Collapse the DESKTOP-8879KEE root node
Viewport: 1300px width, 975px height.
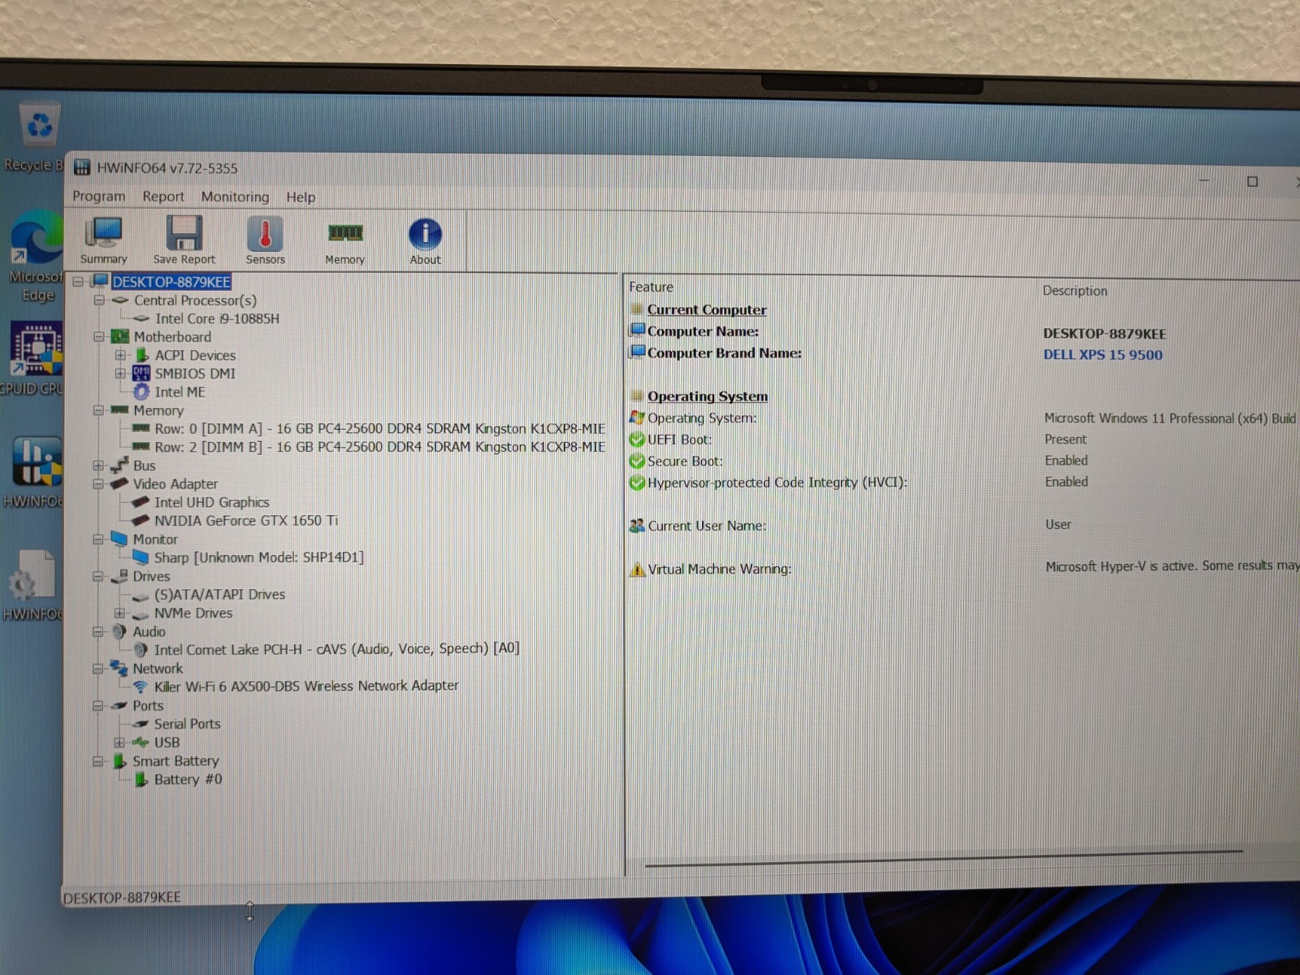(78, 282)
